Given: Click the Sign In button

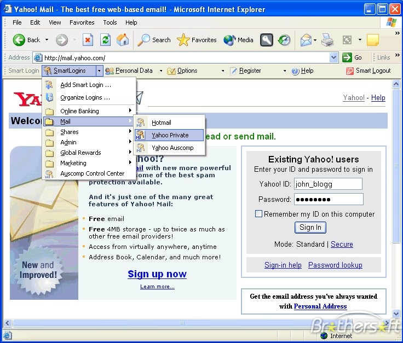Looking at the screenshot, I should pyautogui.click(x=310, y=228).
